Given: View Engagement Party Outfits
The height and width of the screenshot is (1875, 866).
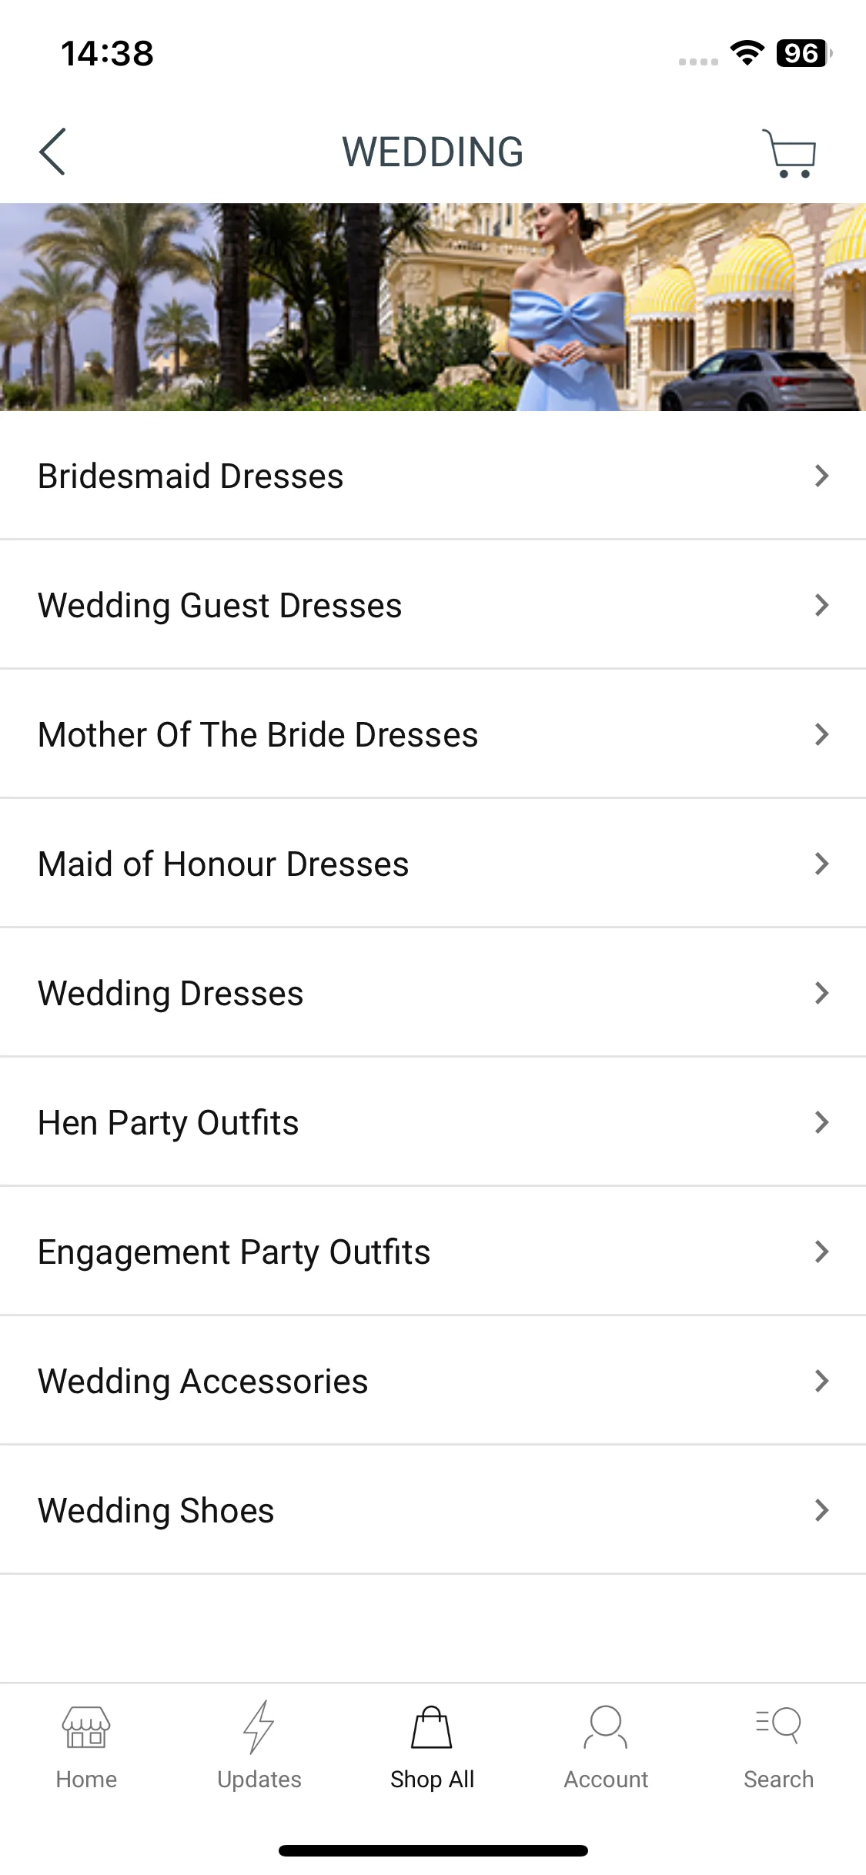Looking at the screenshot, I should pos(433,1252).
